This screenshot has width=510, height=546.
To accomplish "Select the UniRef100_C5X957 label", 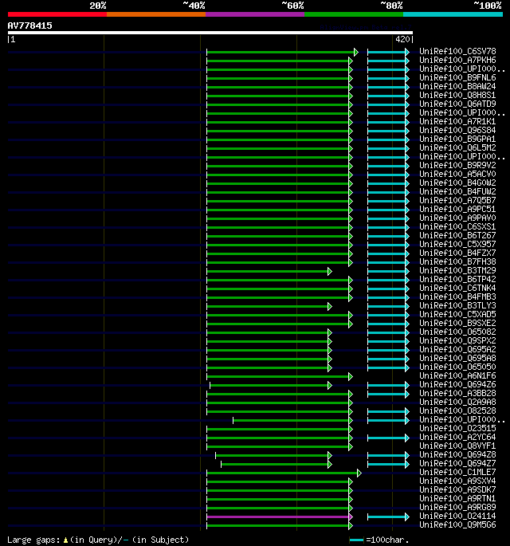I will 457,244.
